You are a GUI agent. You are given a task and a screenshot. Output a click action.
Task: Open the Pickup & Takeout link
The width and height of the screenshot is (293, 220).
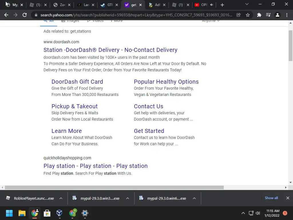75,106
